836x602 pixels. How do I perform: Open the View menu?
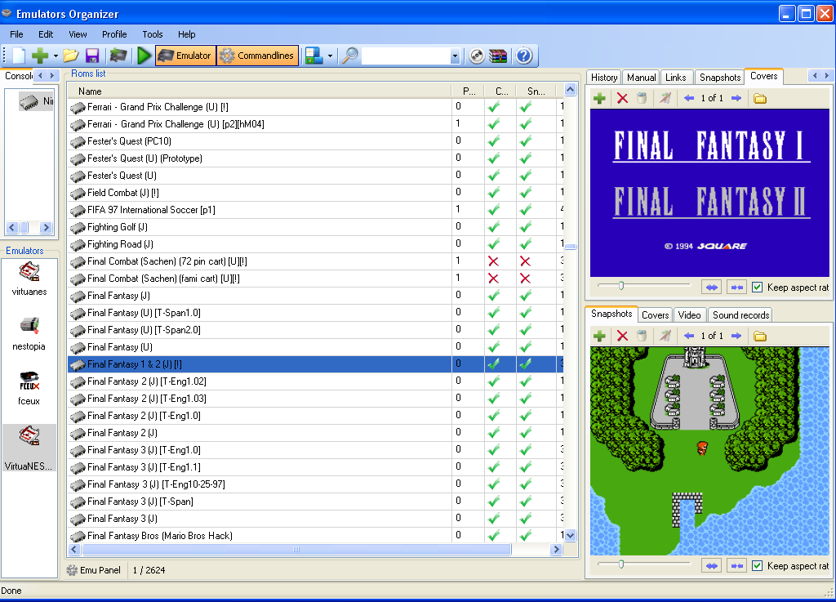pyautogui.click(x=78, y=34)
